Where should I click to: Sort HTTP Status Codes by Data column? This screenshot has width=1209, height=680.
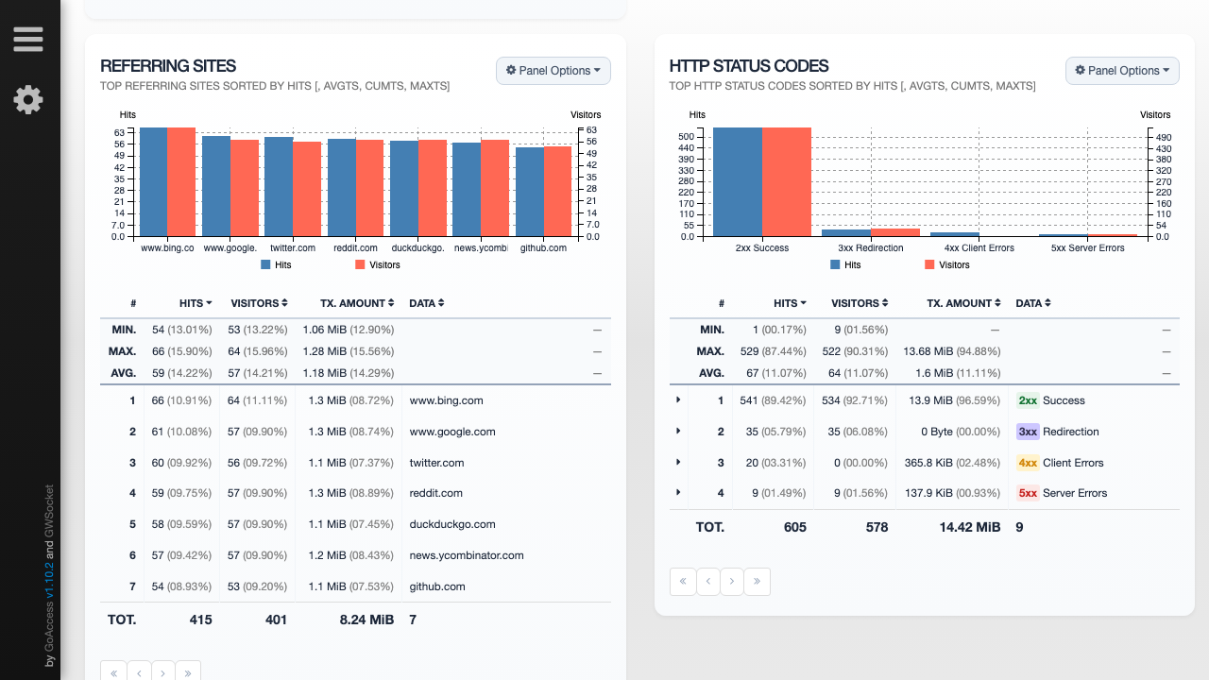pos(1033,303)
